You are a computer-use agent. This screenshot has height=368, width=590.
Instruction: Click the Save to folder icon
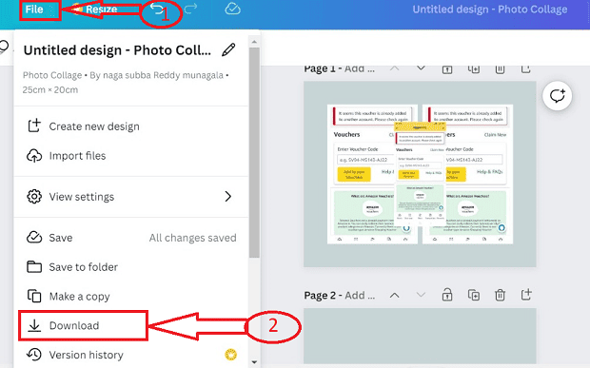pyautogui.click(x=34, y=267)
